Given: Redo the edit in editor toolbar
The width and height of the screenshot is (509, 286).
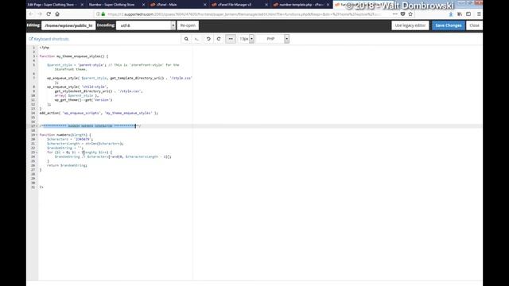Looking at the screenshot, I should point(219,39).
